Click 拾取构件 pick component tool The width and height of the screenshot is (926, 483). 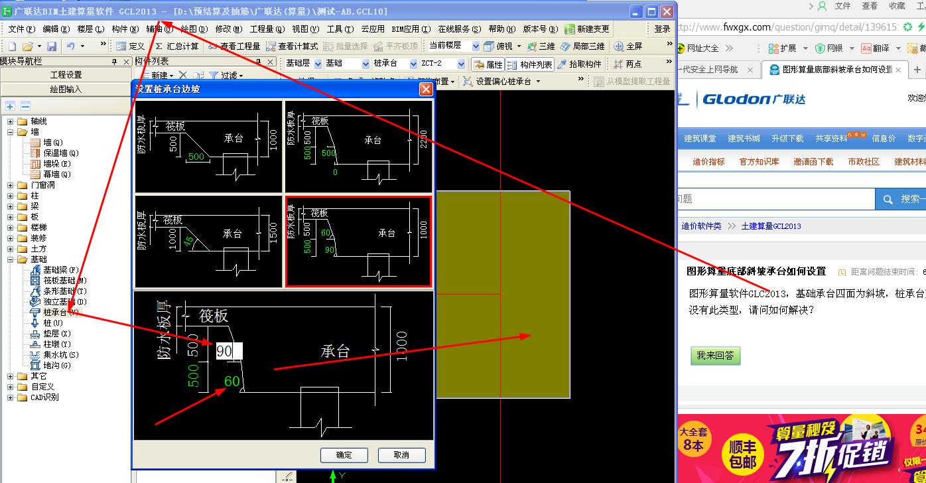(580, 64)
